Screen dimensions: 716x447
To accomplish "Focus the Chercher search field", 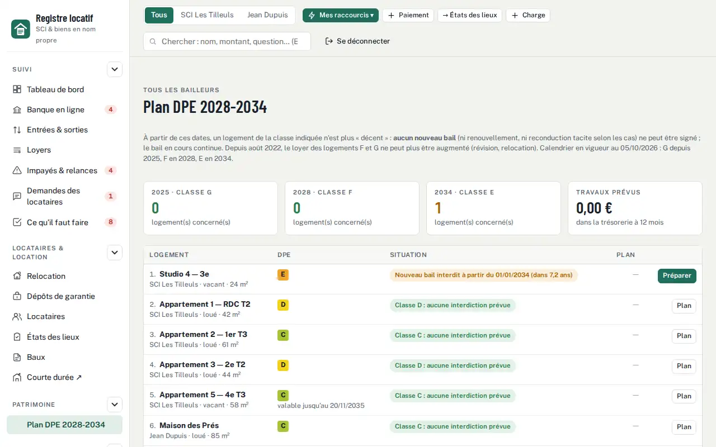I will coord(227,41).
